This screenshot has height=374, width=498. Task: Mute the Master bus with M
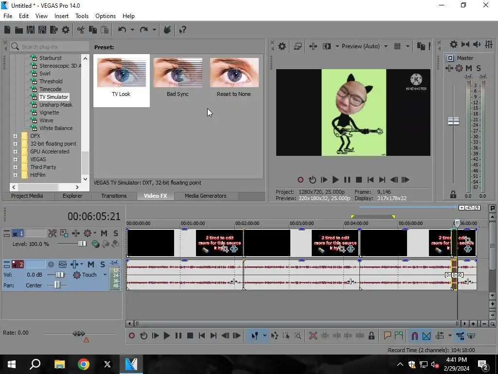[469, 68]
